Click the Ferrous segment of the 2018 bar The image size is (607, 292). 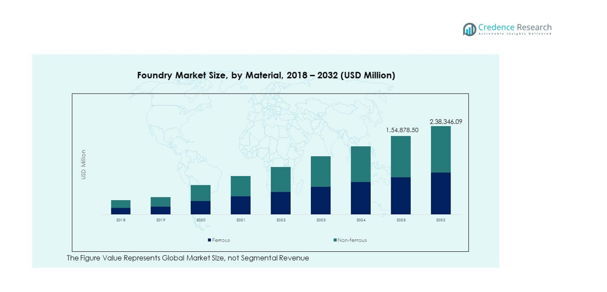coord(121,211)
